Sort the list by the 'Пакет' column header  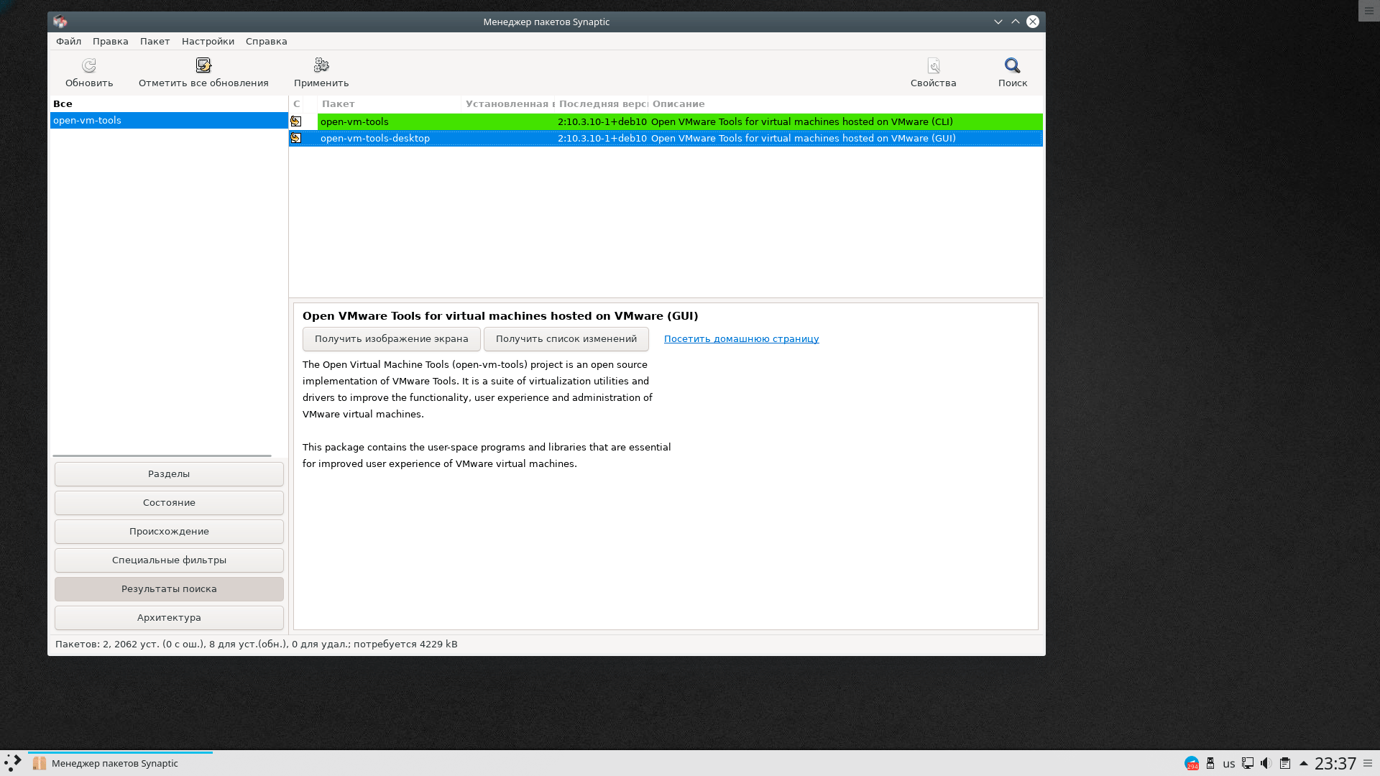click(x=388, y=104)
